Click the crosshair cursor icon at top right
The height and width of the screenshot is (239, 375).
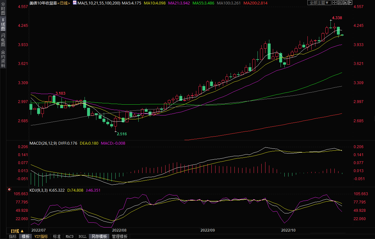point(335,3)
